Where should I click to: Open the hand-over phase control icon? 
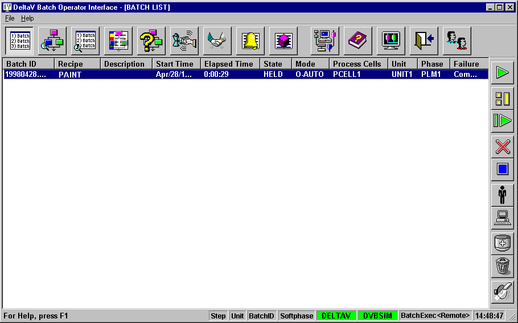click(x=184, y=41)
